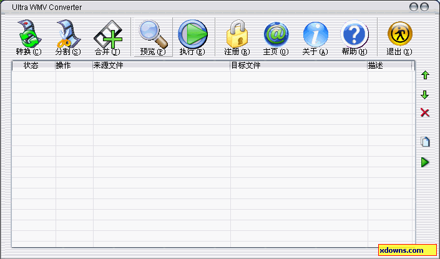This screenshot has width=440, height=259.
Task: Select the Split (分割) scissors tool
Action: [x=68, y=37]
